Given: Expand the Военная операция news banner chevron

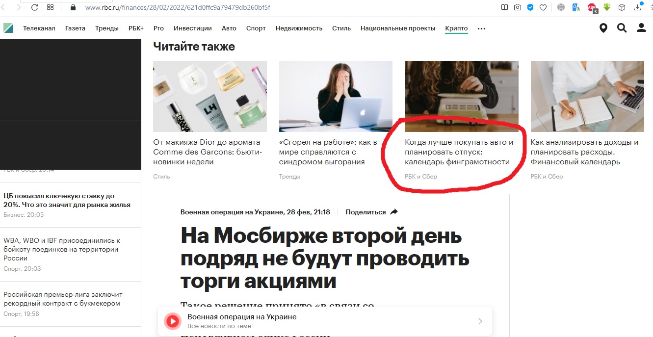Looking at the screenshot, I should coord(480,321).
